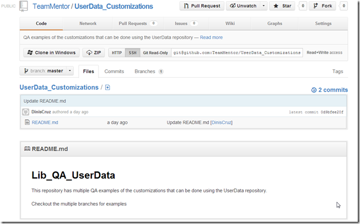This screenshot has height=224, width=360.
Task: Click the Read more link in description
Action: 211,37
